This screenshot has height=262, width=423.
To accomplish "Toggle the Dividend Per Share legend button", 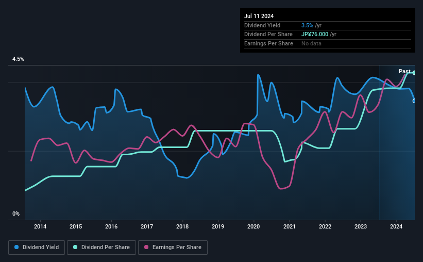I will (x=101, y=248).
